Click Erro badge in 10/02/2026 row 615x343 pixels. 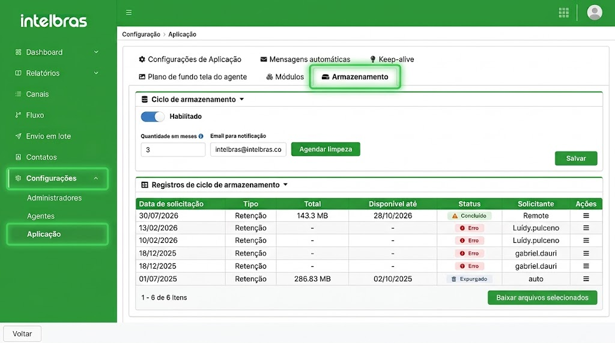point(469,240)
